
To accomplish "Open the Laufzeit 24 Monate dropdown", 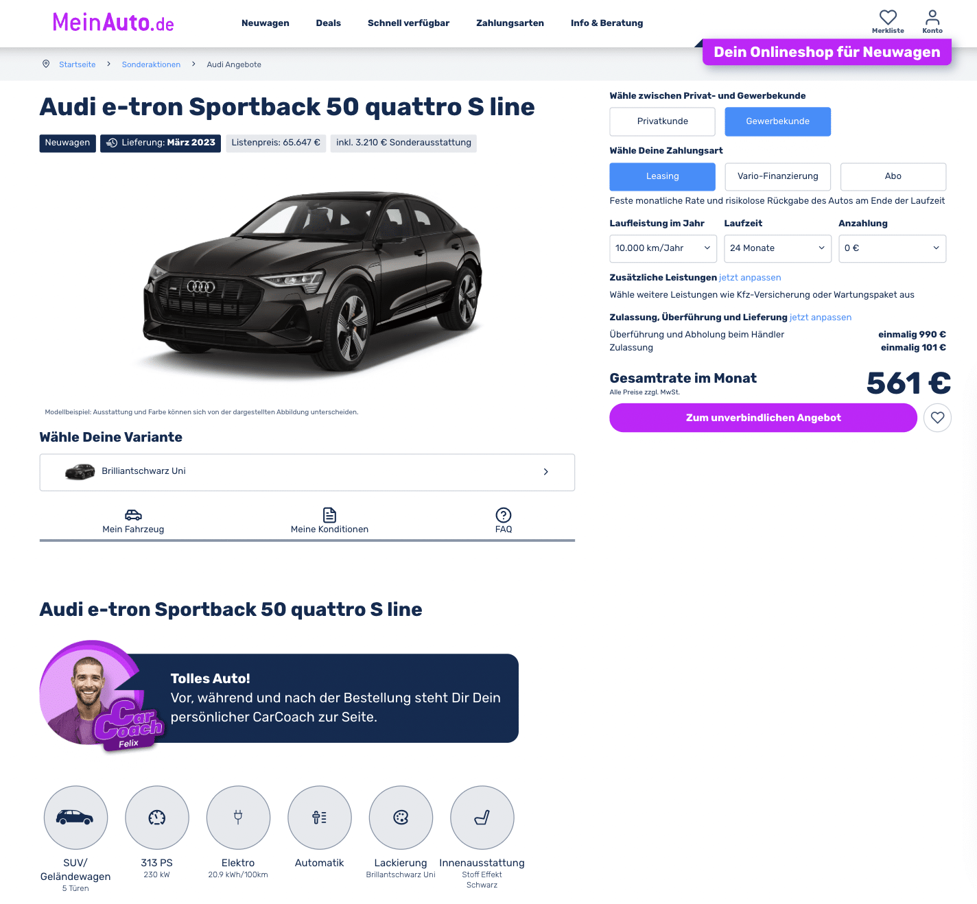I will pos(777,248).
